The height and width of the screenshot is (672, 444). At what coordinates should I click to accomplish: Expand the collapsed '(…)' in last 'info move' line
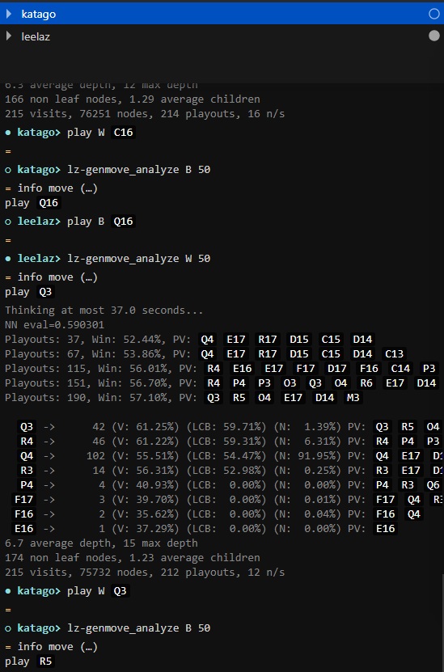(x=89, y=646)
